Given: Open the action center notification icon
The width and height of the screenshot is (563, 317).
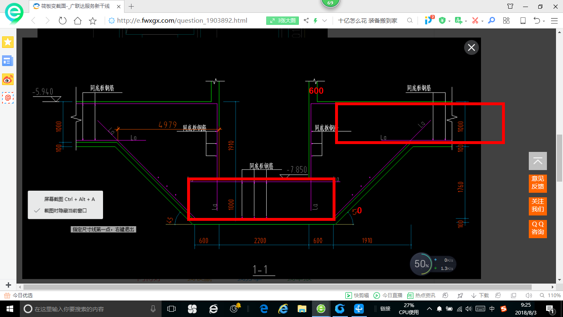Looking at the screenshot, I should point(550,309).
